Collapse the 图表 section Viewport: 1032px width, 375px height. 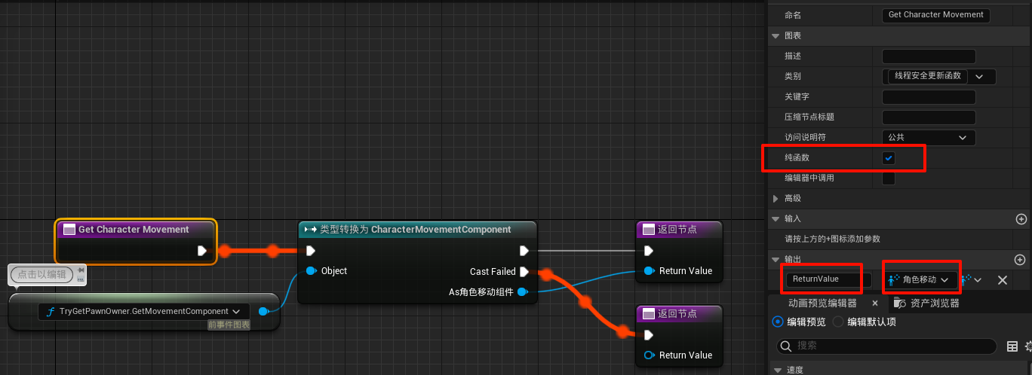(x=775, y=35)
